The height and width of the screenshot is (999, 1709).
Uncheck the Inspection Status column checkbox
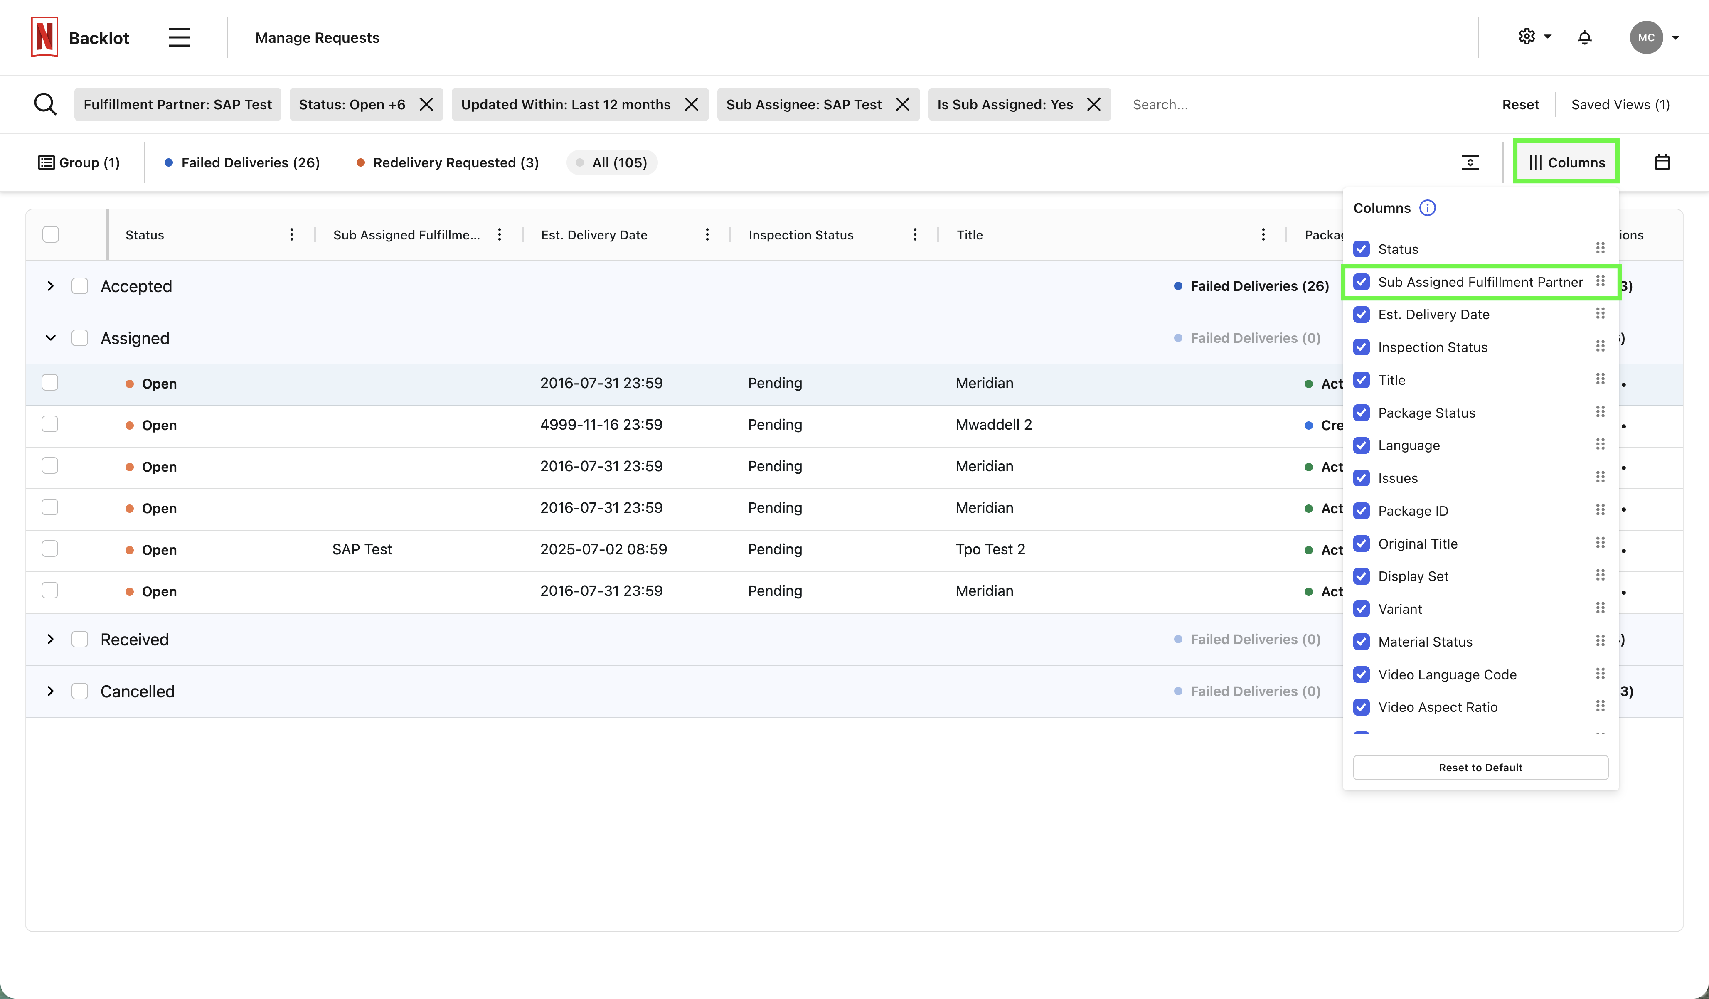click(1361, 347)
